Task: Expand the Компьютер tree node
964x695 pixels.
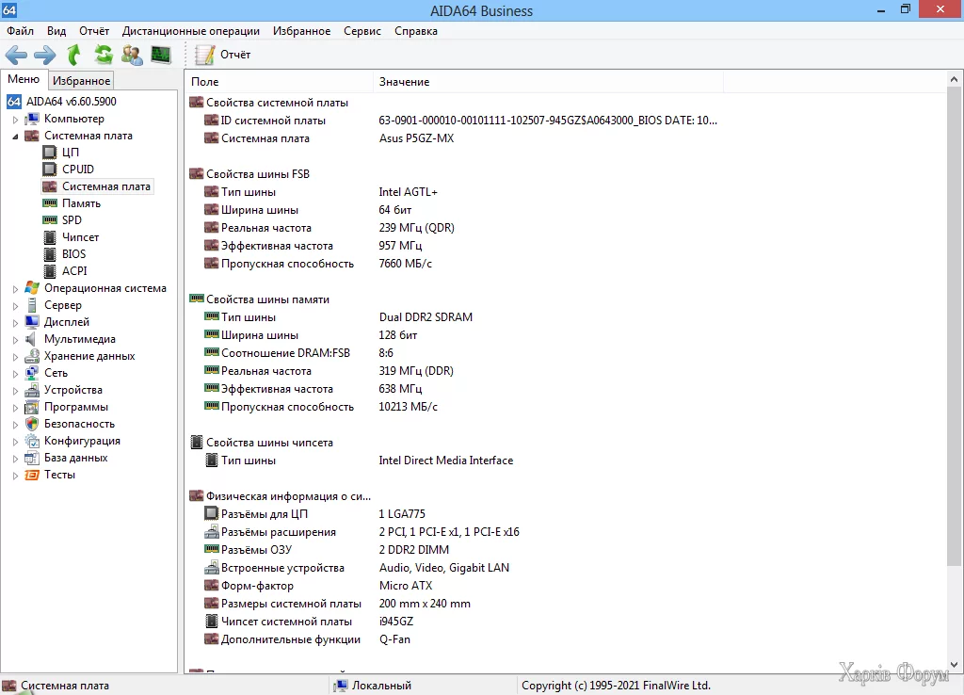Action: pyautogui.click(x=15, y=120)
